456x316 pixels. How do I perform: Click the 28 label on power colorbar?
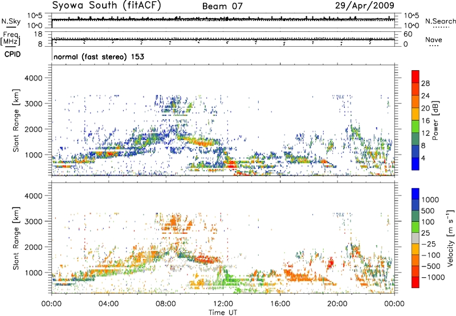coord(425,83)
